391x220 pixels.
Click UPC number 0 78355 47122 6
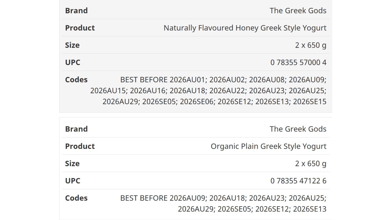pos(298,181)
